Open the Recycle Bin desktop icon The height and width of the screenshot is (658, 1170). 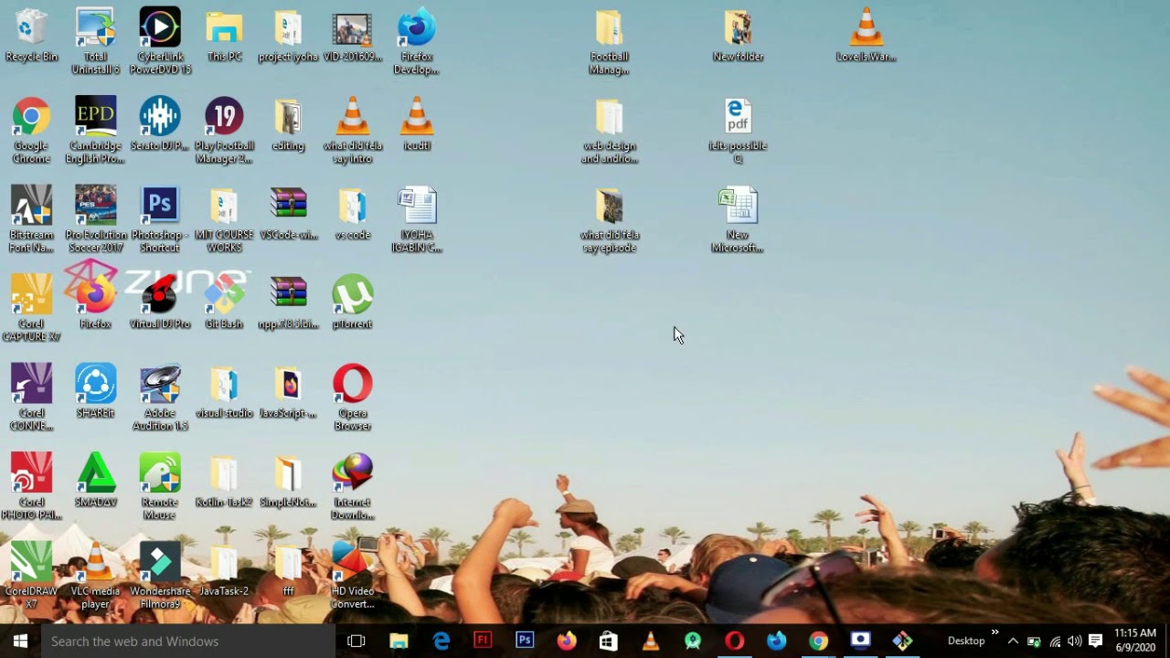point(31,37)
